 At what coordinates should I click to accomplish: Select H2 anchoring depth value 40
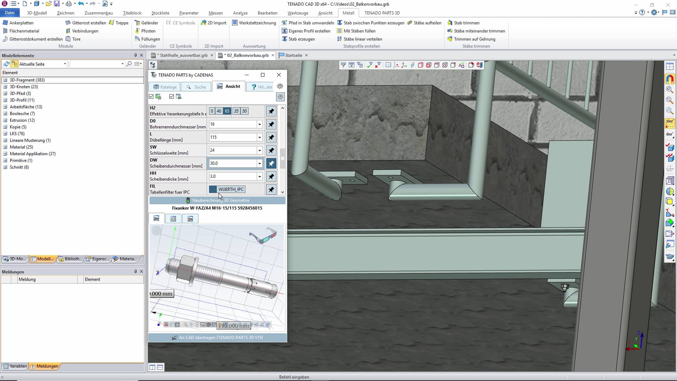(x=219, y=111)
